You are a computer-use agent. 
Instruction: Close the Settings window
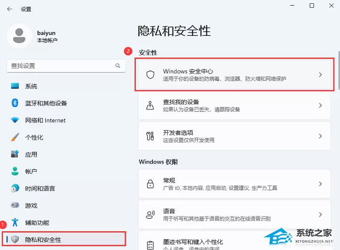[331, 5]
